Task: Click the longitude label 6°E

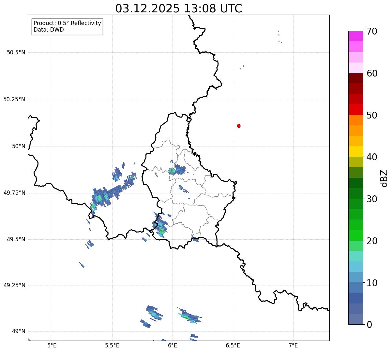Action: 173,345
